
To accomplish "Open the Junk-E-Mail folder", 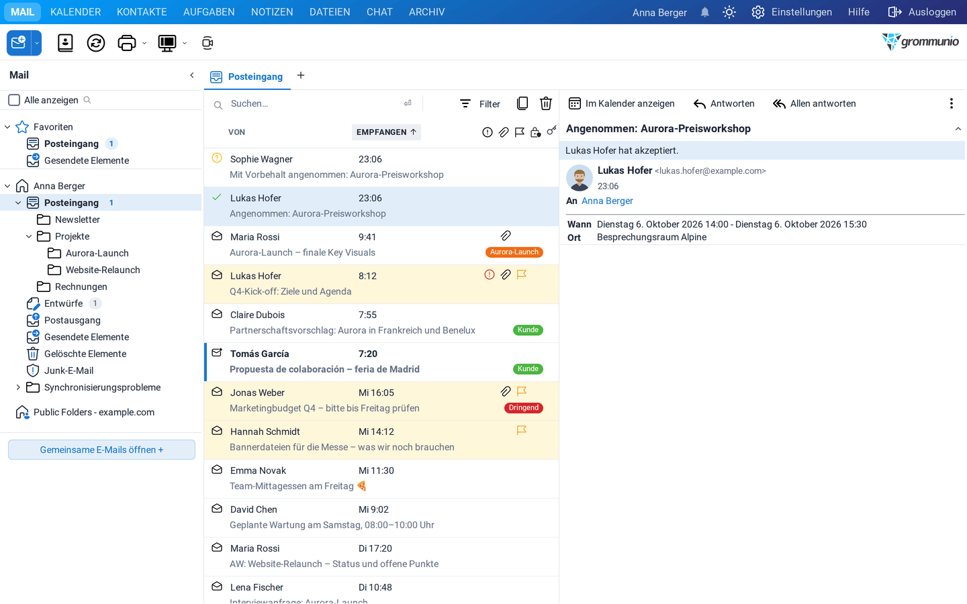I will click(69, 370).
